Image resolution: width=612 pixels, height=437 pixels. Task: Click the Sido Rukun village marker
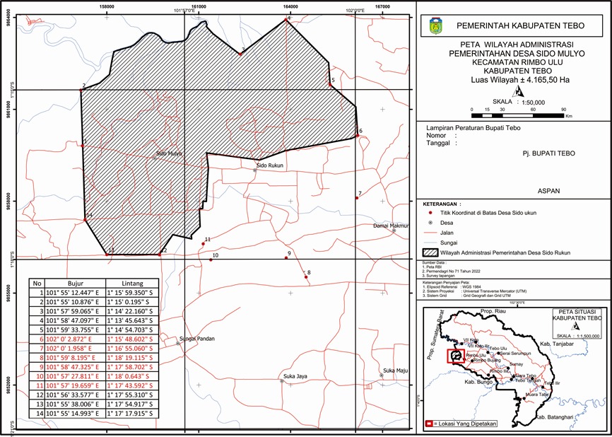coord(256,170)
